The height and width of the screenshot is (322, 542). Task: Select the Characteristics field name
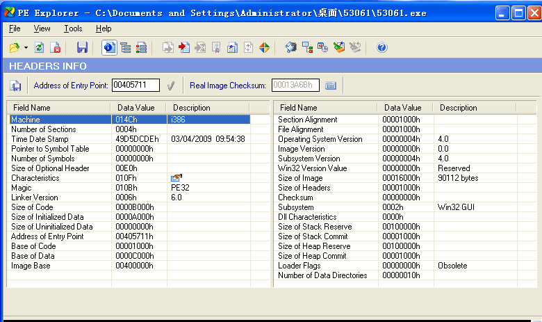[35, 178]
